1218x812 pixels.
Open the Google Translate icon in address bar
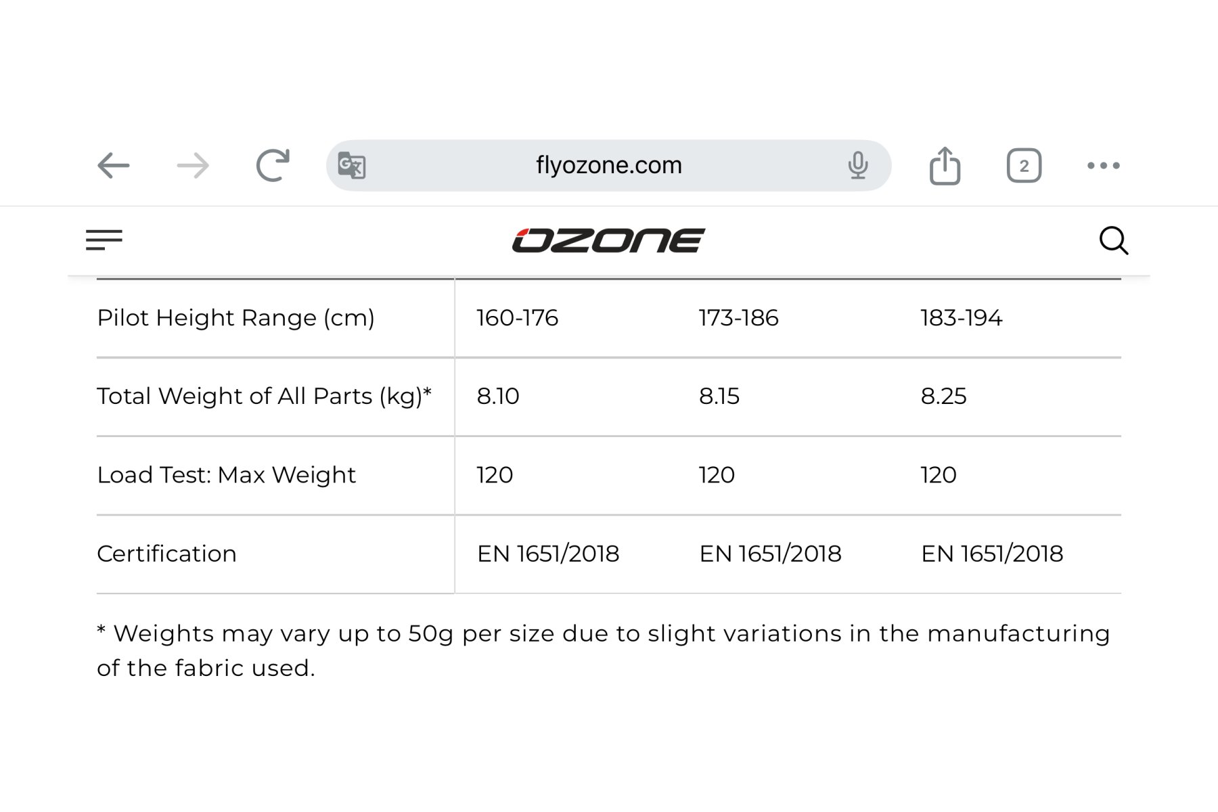(352, 165)
